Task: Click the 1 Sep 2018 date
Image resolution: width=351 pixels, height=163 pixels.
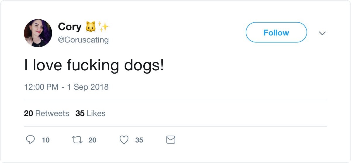Action: tap(88, 87)
